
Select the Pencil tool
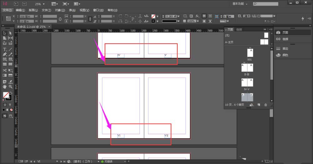(10, 54)
